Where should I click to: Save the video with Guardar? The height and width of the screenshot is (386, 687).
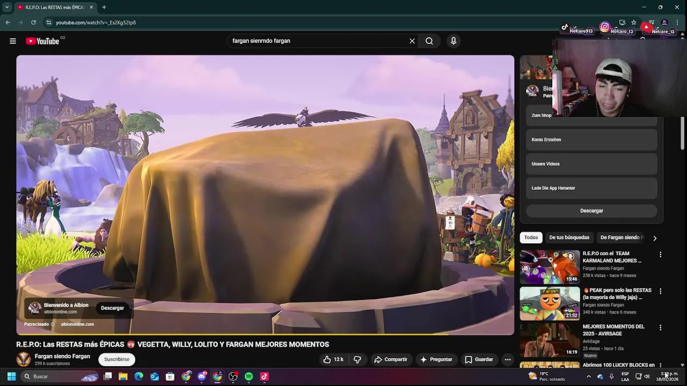(x=479, y=359)
